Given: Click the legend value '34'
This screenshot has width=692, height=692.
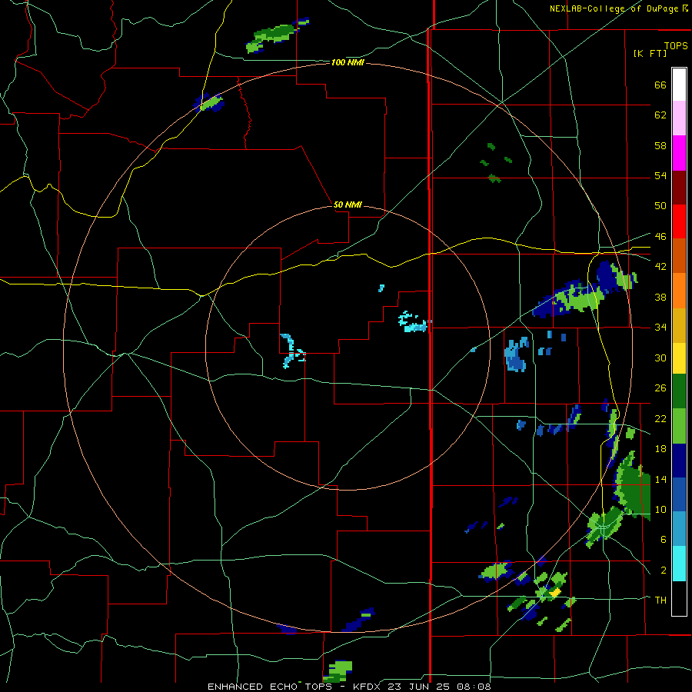Looking at the screenshot, I should point(660,328).
